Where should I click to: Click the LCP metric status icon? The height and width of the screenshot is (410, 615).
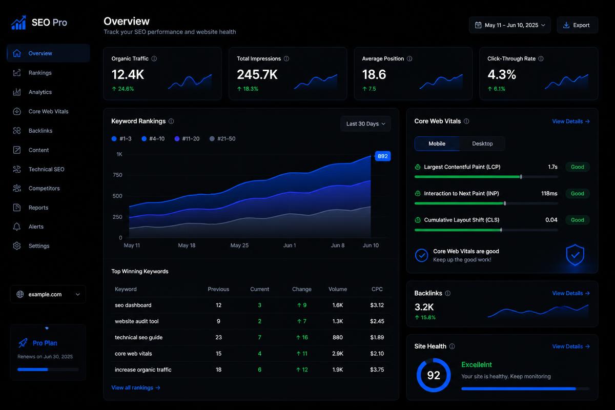pyautogui.click(x=418, y=167)
